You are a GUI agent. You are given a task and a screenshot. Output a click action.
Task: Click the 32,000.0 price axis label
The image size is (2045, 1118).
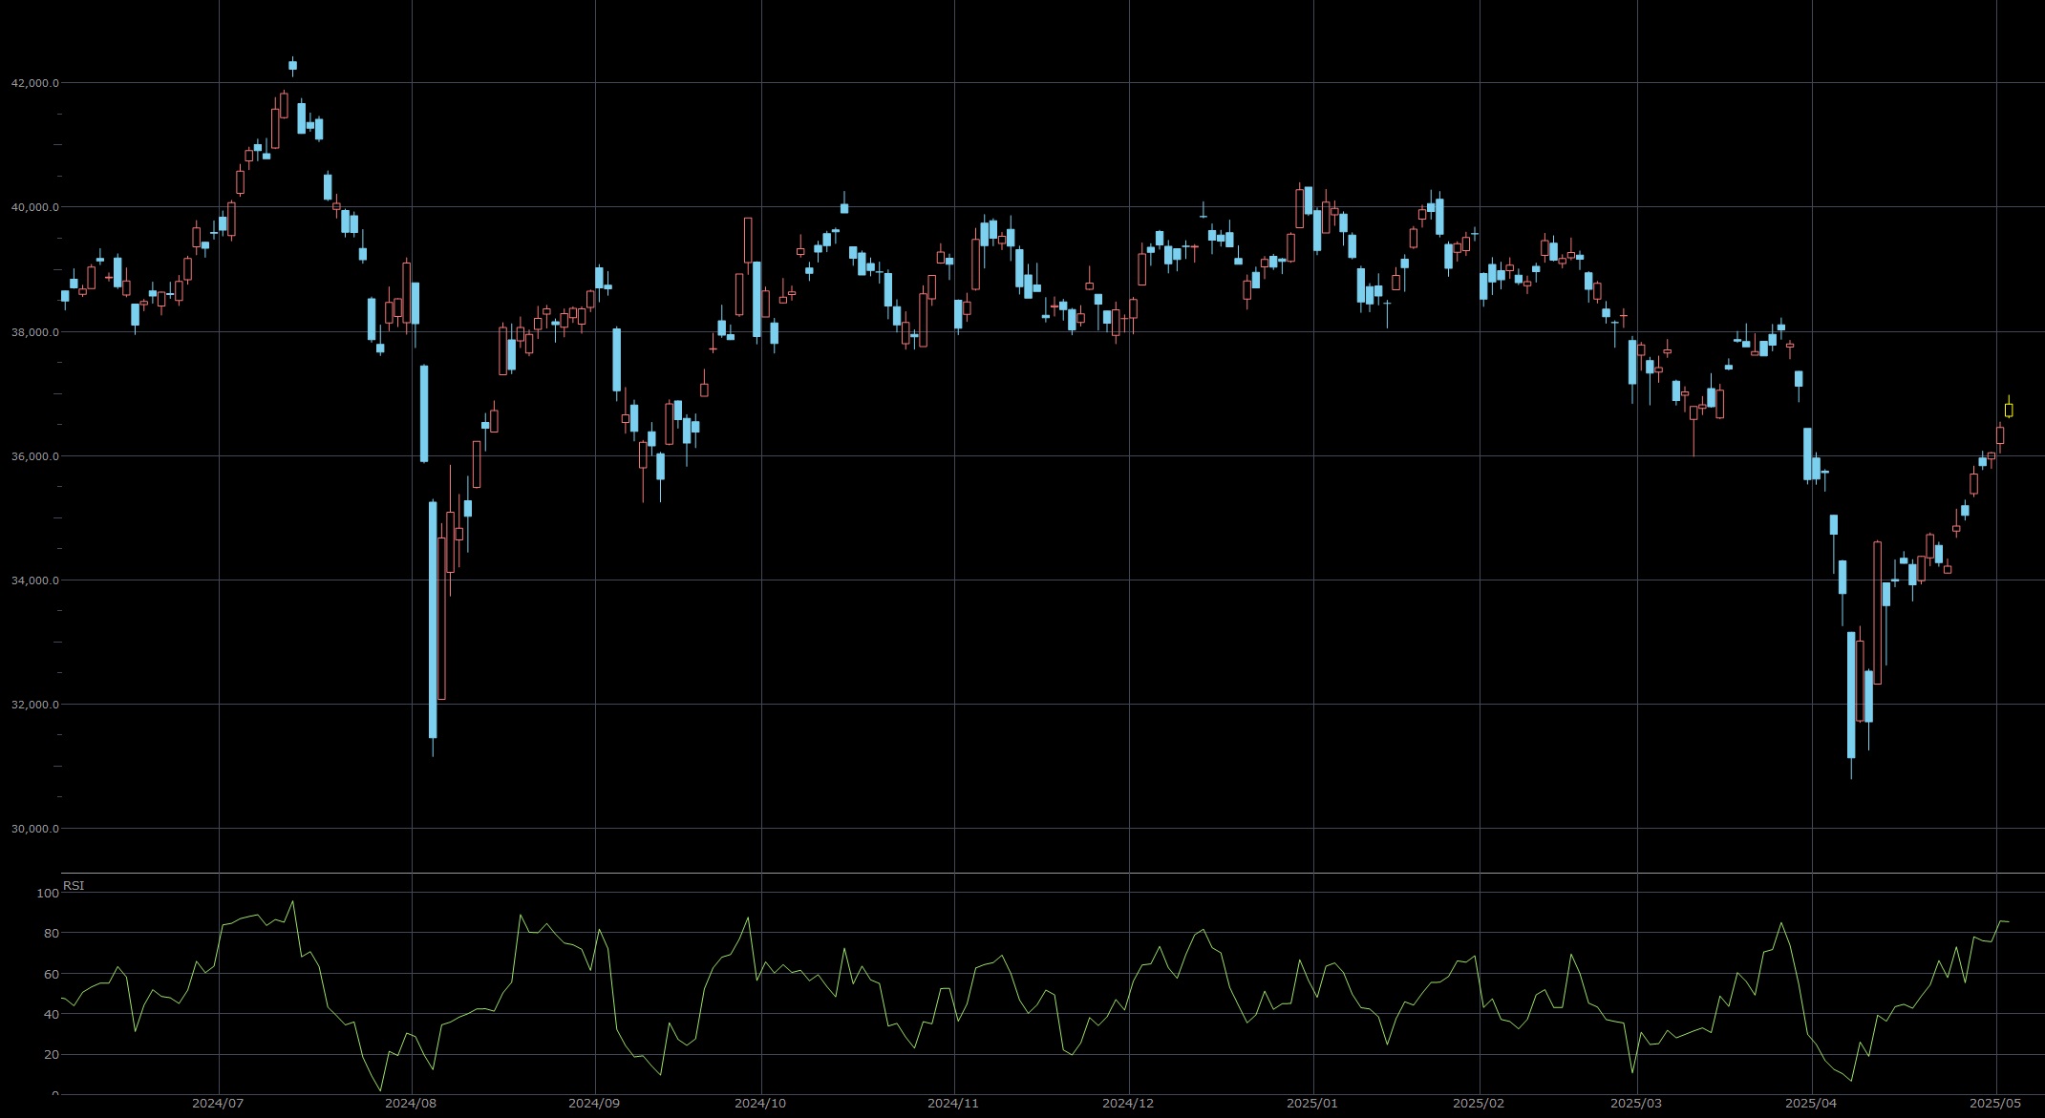click(34, 705)
